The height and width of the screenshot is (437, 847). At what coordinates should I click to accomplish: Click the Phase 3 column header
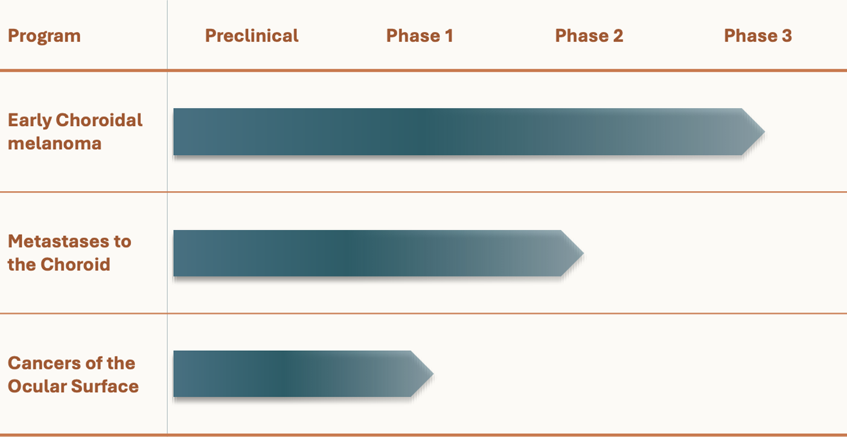[758, 36]
